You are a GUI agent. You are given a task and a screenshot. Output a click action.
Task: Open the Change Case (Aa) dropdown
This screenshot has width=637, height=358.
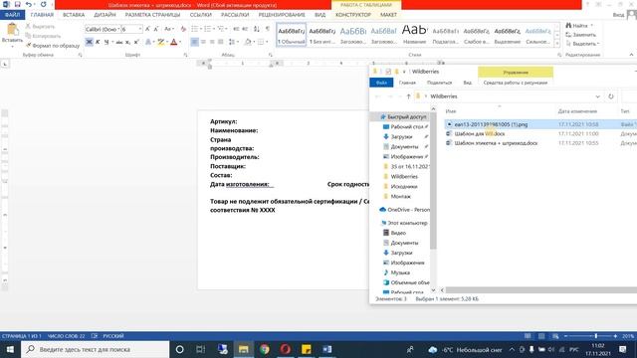(x=168, y=29)
